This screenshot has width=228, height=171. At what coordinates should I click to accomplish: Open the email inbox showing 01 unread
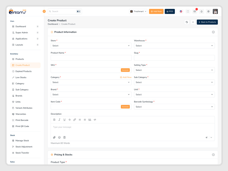195,11
